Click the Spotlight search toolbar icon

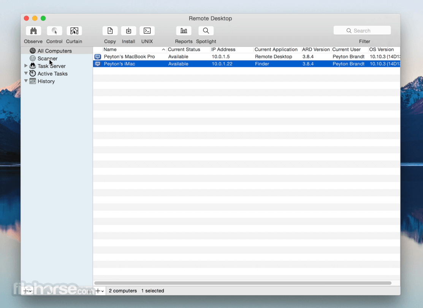click(x=206, y=31)
